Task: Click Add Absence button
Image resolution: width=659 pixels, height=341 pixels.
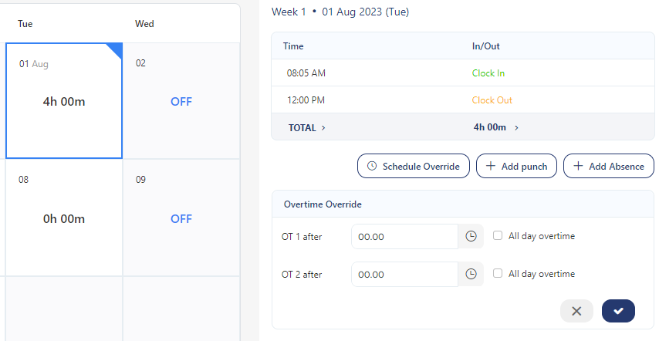Action: (609, 166)
